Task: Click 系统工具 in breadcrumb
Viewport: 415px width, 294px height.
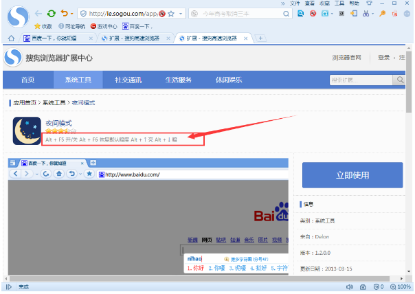Action: tap(54, 102)
